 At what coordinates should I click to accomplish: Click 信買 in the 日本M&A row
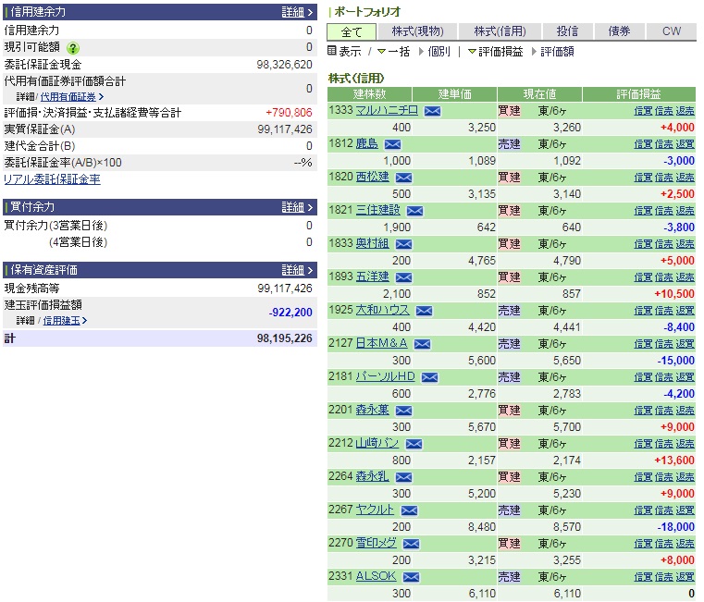[643, 344]
